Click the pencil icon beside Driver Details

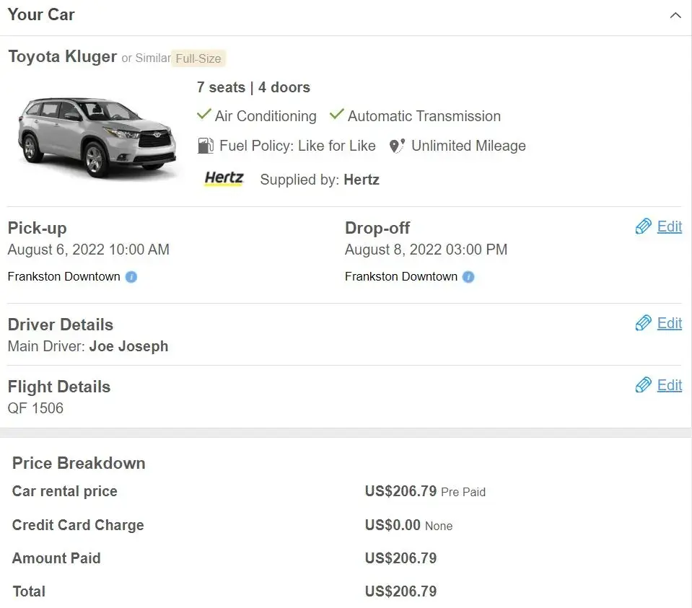point(643,323)
